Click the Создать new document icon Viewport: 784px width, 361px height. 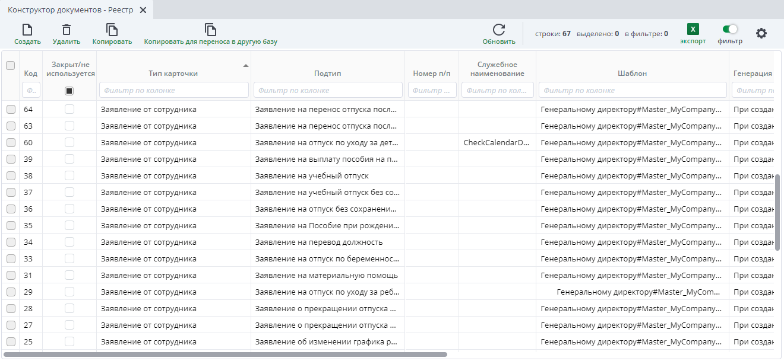tap(27, 30)
